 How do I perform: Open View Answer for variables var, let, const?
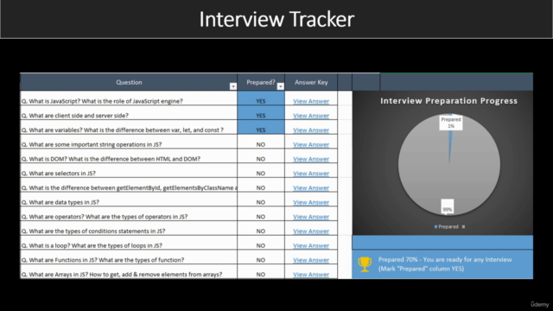click(x=311, y=130)
